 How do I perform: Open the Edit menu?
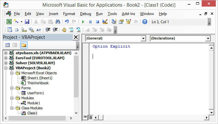click(x=28, y=14)
